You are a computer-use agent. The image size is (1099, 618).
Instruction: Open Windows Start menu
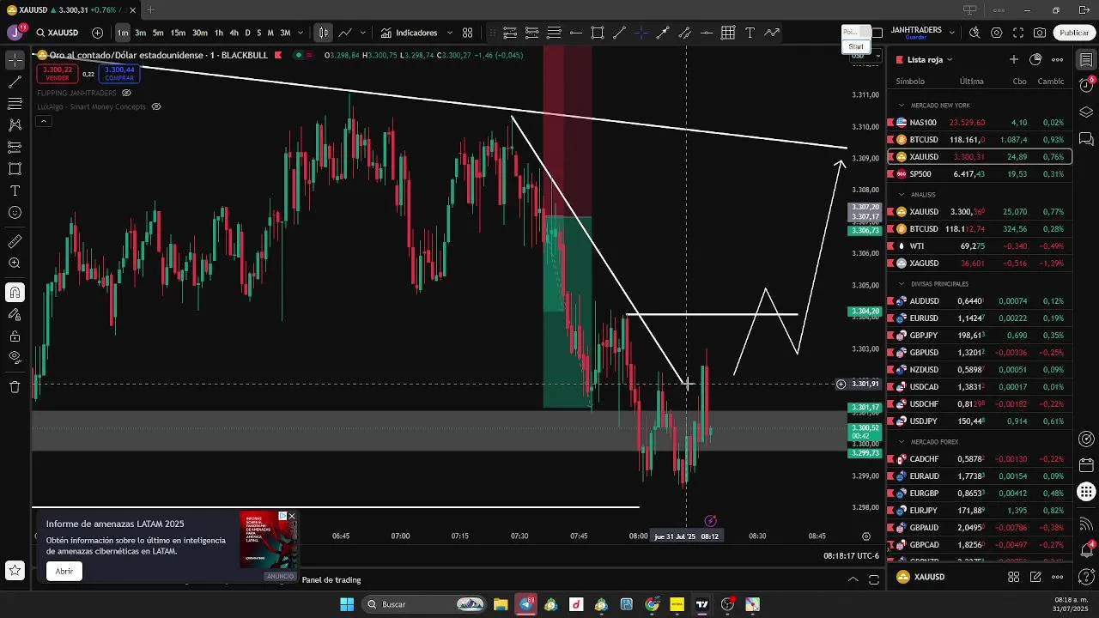347,604
